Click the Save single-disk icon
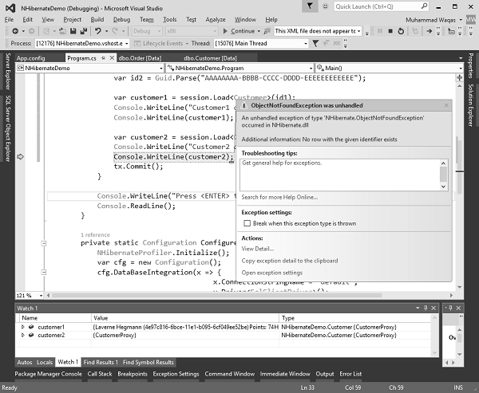Screen dimensions: 479x393 (x=73, y=31)
